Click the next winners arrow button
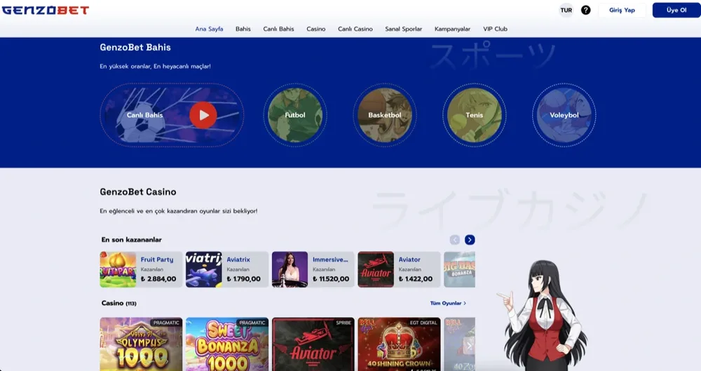 pyautogui.click(x=470, y=240)
